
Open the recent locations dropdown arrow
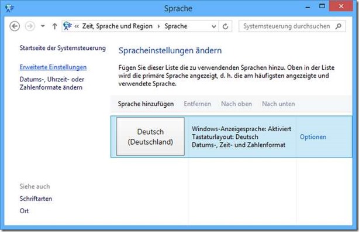pos(43,26)
